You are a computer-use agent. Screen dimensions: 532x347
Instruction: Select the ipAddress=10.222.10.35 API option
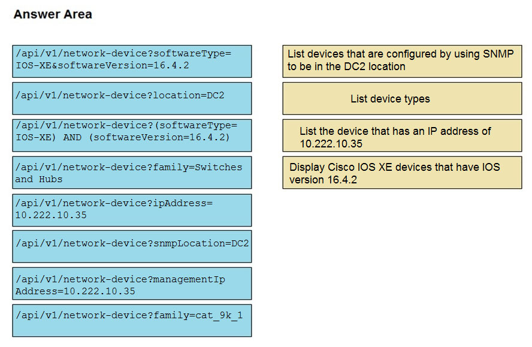click(x=132, y=210)
